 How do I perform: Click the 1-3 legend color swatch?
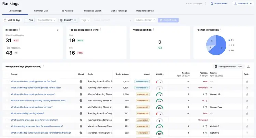click(x=229, y=40)
